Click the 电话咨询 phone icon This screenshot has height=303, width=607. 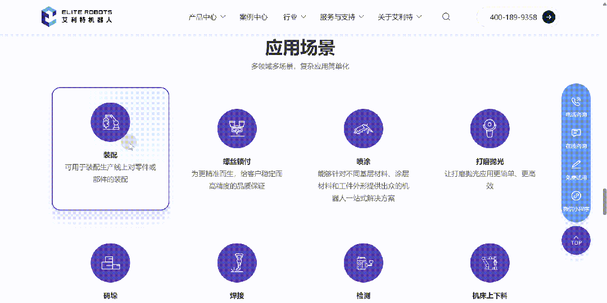click(576, 102)
